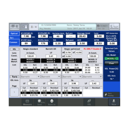The image size is (129, 129).
Task: Expand the Barrett dropdown under MODEL D
Action: tap(93, 77)
